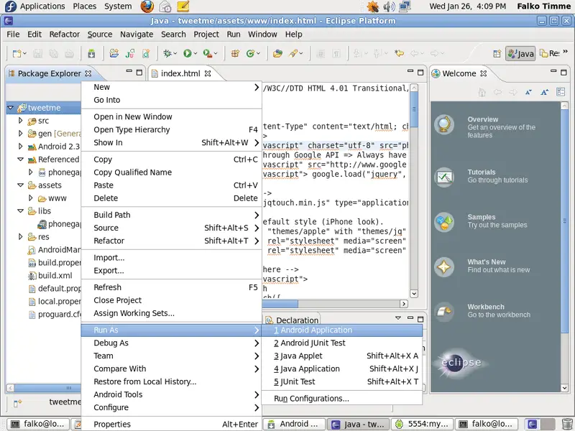Choose Close Project in context menu
Viewport: 575px width, 431px height.
(171, 300)
